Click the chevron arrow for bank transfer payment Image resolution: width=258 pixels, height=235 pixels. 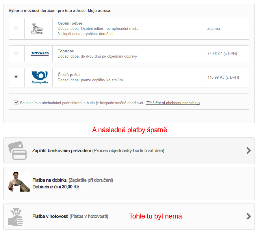[x=249, y=150]
